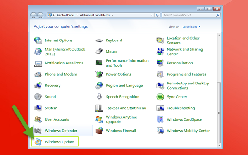Open the Windows Mobility Center icon
This screenshot has height=155, width=248.
(x=160, y=131)
